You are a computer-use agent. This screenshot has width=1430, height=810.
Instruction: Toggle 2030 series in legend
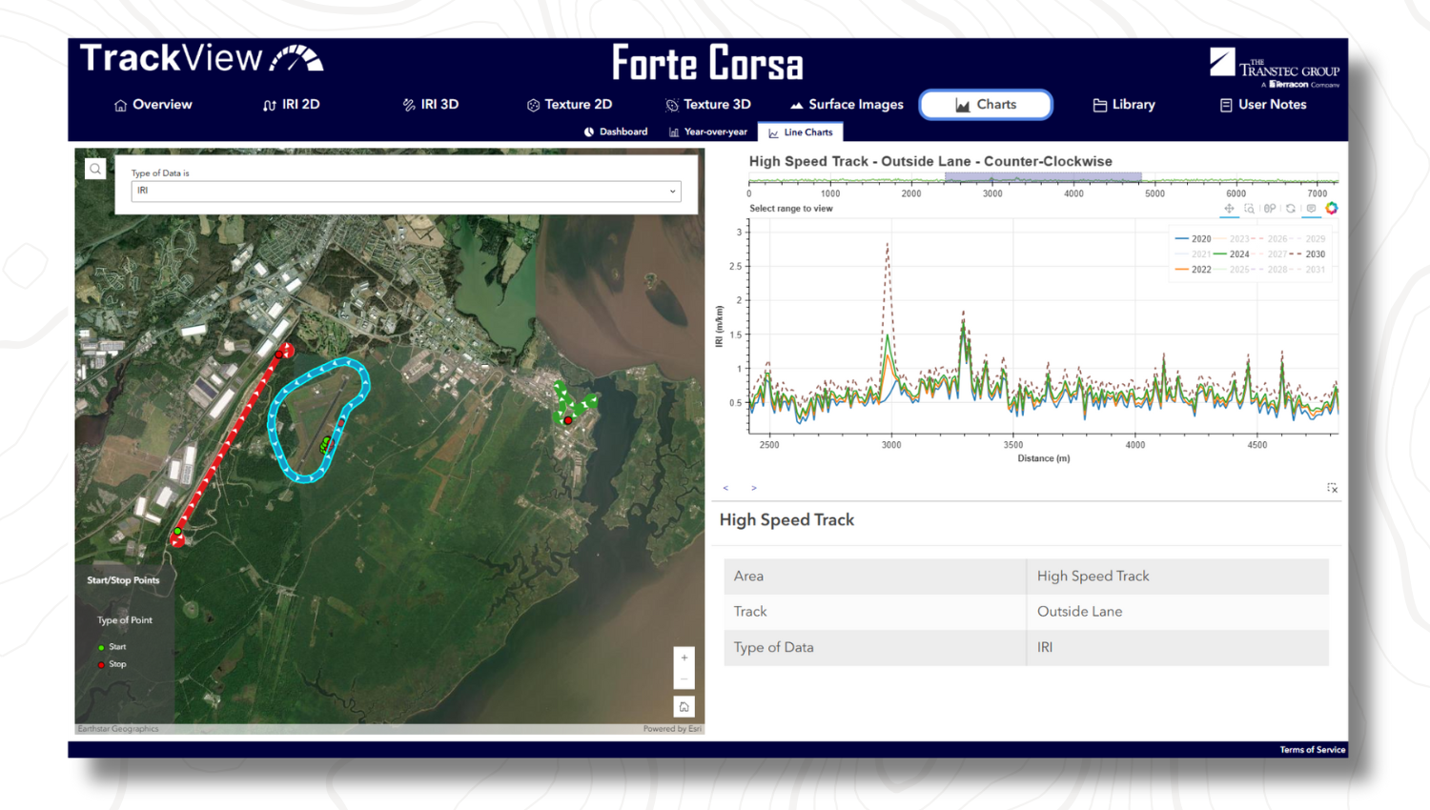pyautogui.click(x=1307, y=254)
